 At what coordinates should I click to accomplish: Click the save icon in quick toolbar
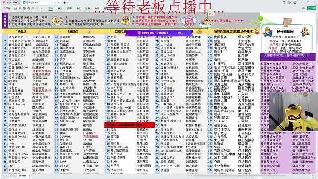[15, 8]
